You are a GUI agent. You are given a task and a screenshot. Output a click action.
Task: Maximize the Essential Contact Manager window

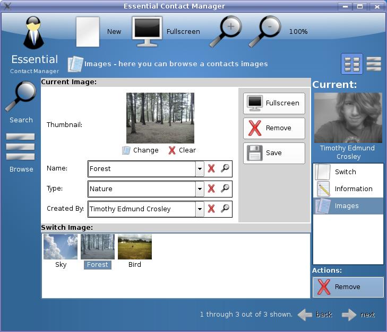(360, 6)
